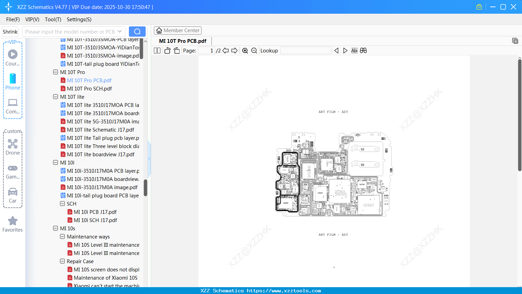Toggle the Abi whole-word match icon
This screenshot has height=294, width=522.
[x=354, y=50]
